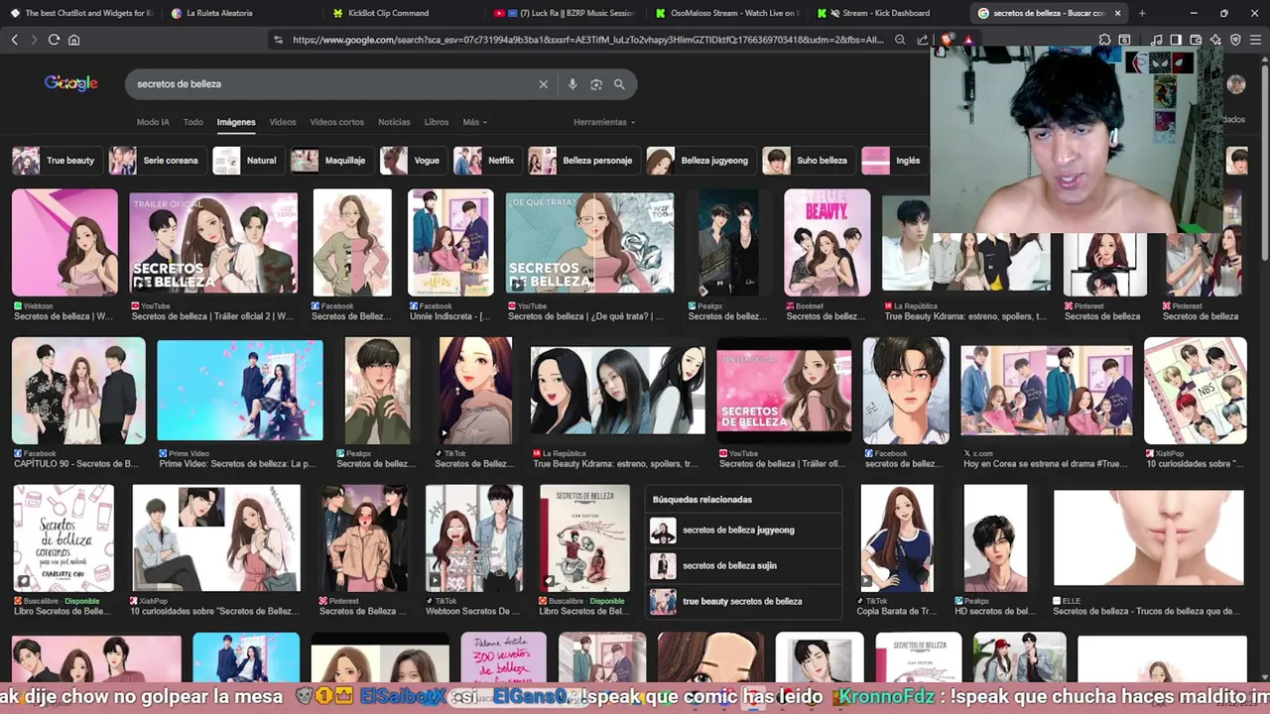This screenshot has width=1270, height=714.
Task: Open CAPÍTULO 90 Facebook image result
Action: point(78,391)
